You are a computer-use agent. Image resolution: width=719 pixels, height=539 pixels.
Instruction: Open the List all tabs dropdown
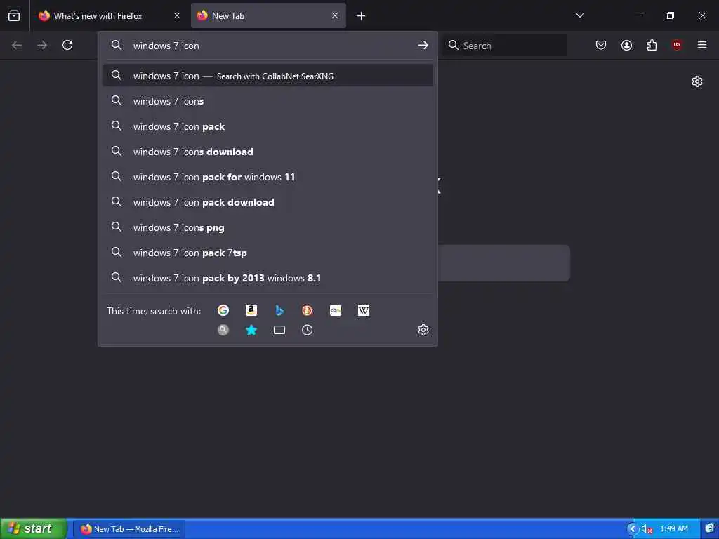tap(579, 15)
